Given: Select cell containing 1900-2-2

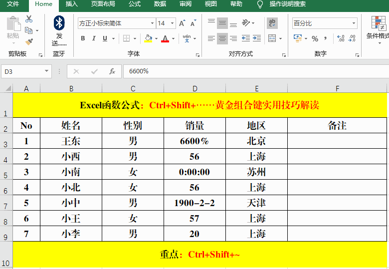Looking at the screenshot, I should pos(194,203).
